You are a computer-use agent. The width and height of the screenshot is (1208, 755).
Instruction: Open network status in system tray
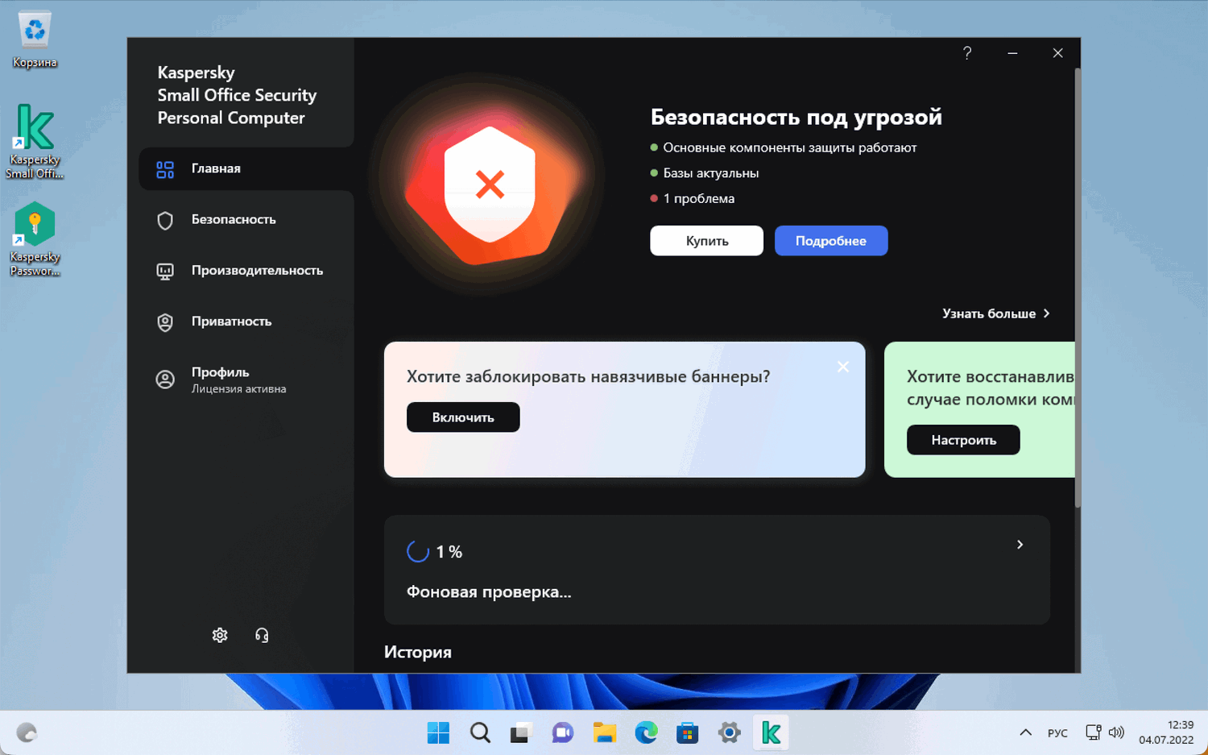pos(1093,732)
